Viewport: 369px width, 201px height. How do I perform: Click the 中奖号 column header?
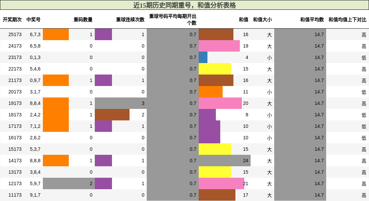(33, 20)
